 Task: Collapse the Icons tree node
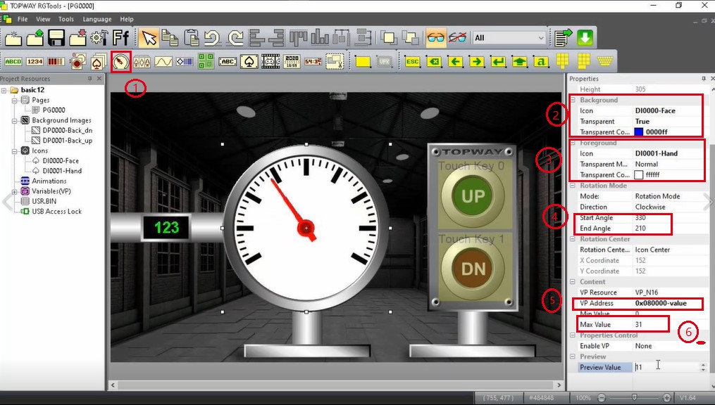(x=15, y=150)
